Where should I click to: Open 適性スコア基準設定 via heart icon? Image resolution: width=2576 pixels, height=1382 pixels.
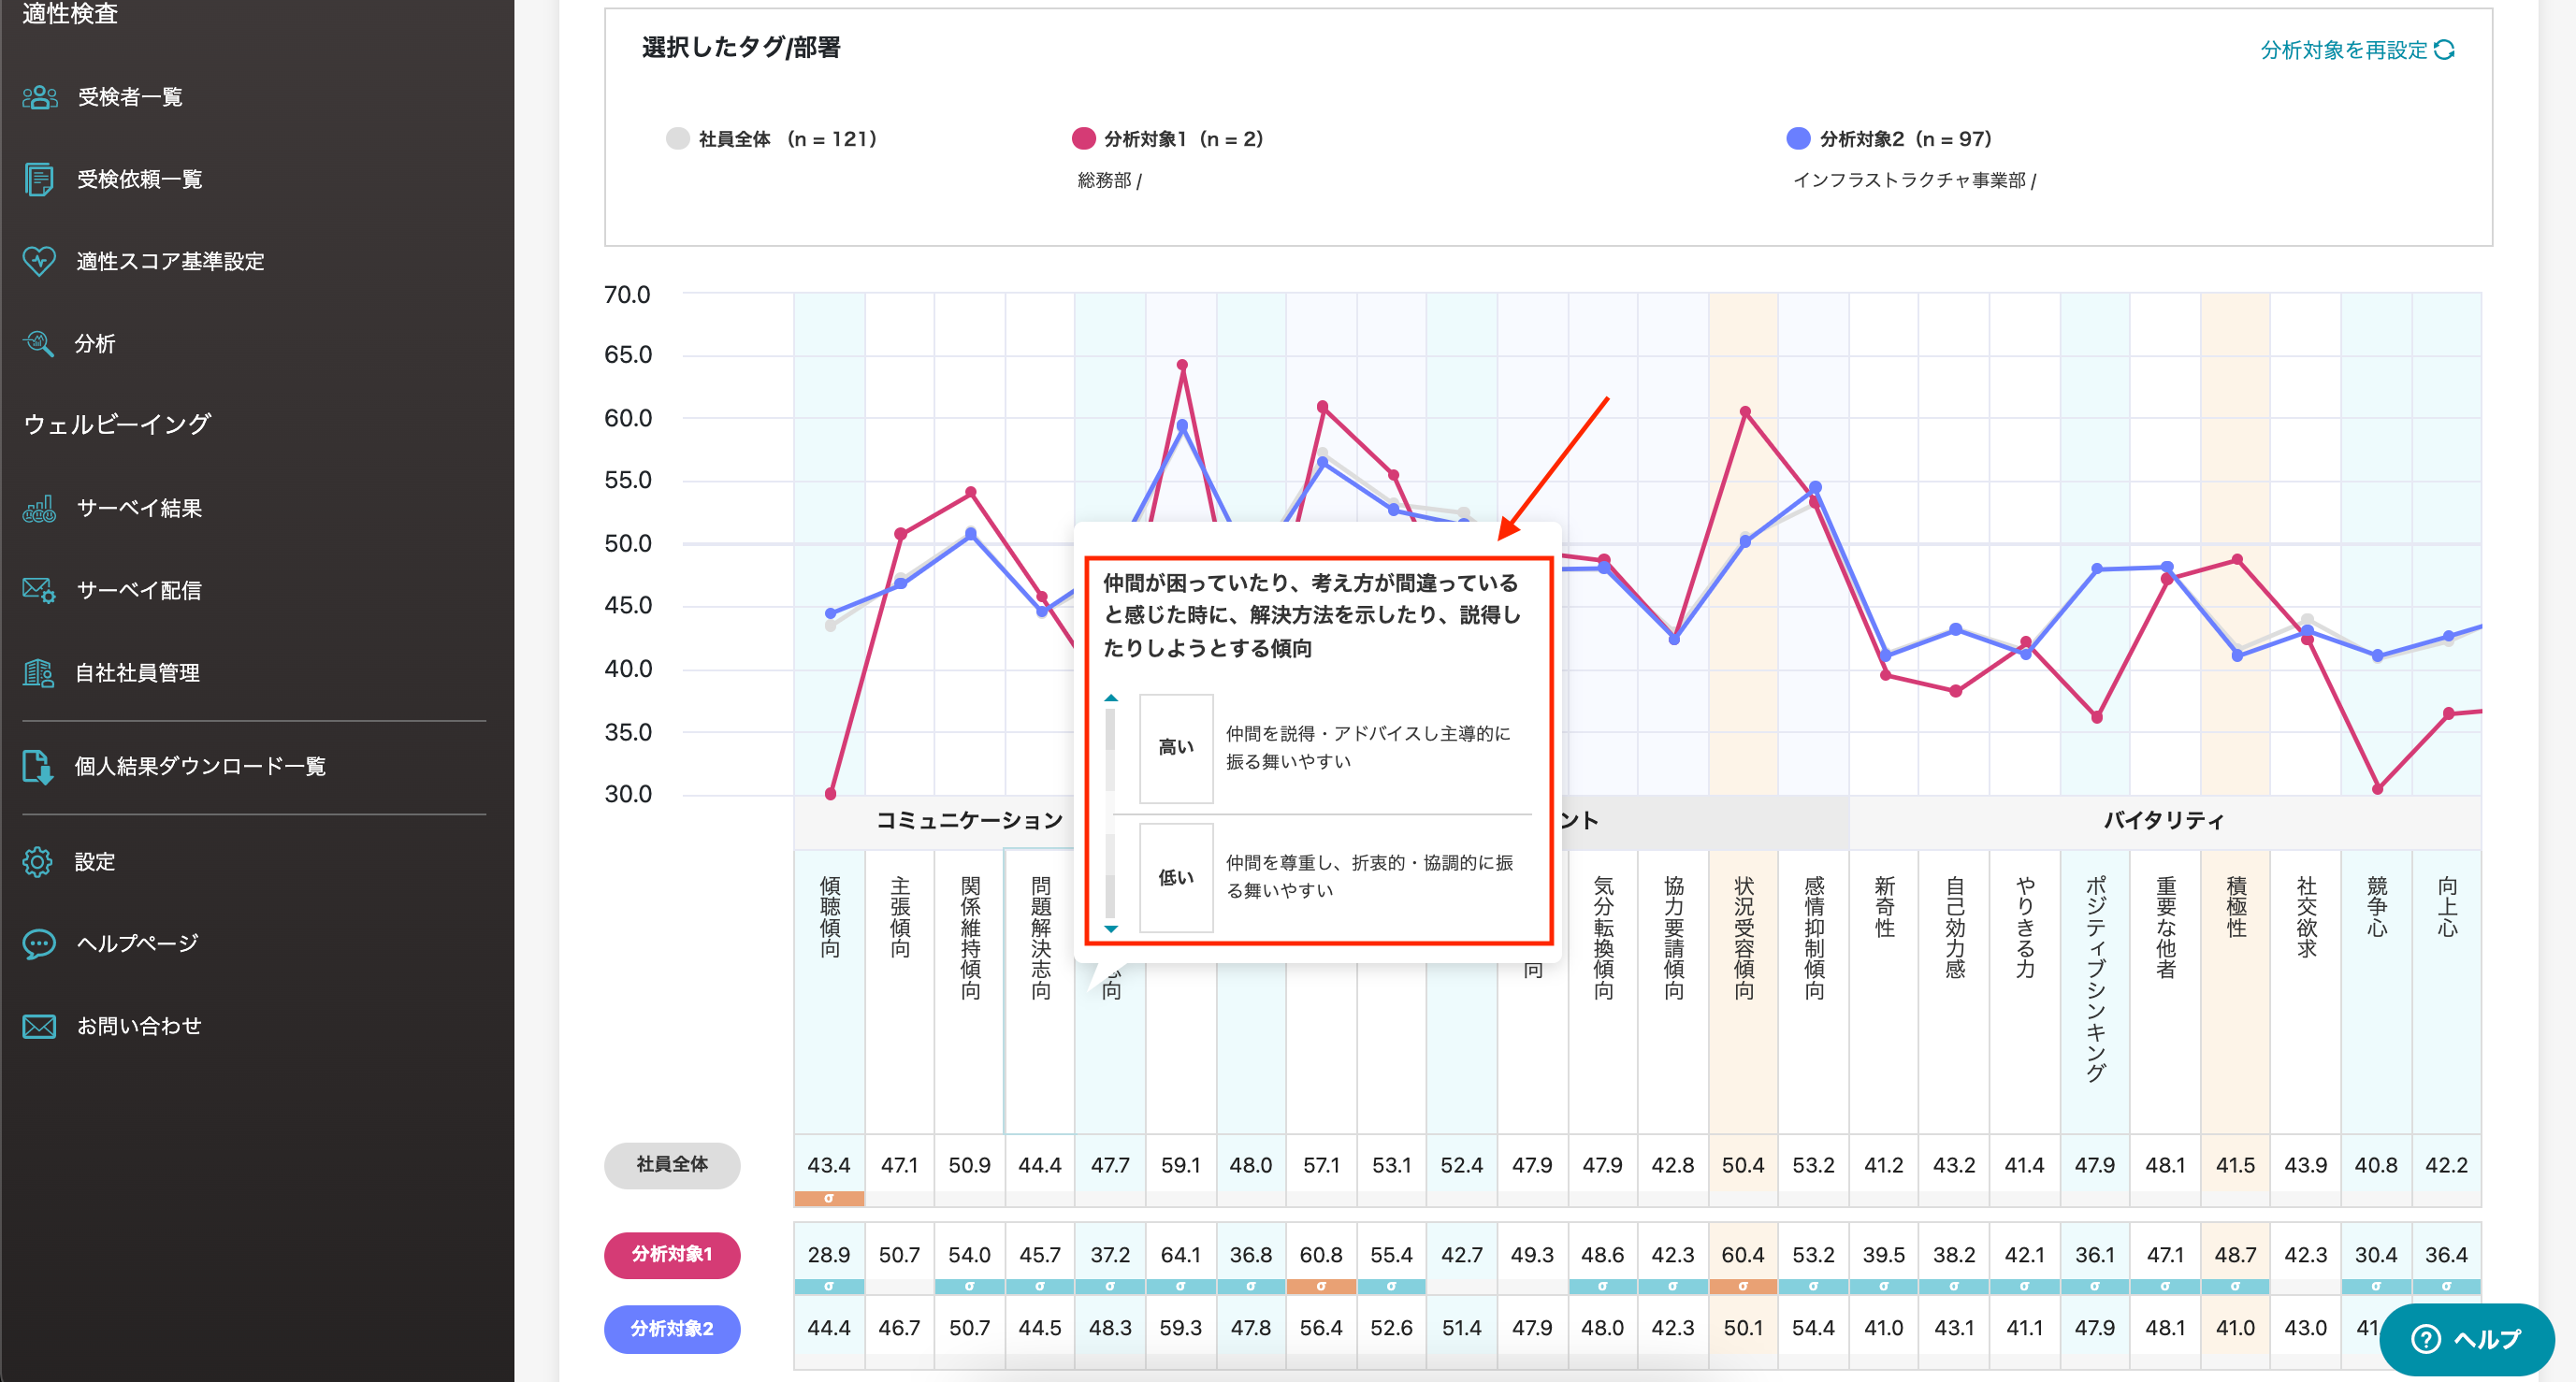[40, 261]
